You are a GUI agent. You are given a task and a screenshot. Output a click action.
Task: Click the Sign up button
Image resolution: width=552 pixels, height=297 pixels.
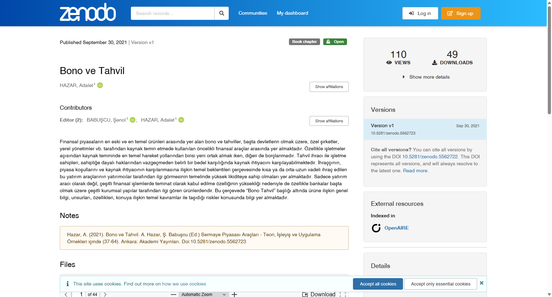click(x=461, y=13)
